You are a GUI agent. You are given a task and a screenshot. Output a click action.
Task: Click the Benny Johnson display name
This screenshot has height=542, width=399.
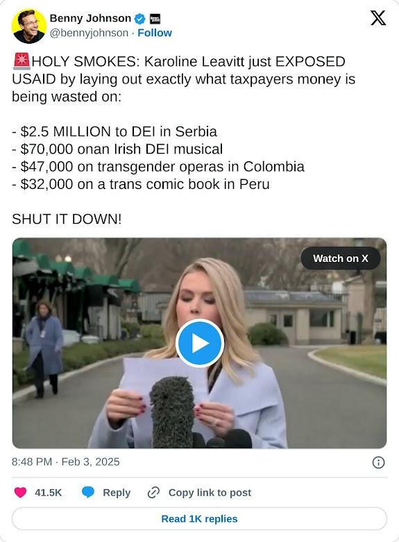[x=90, y=18]
